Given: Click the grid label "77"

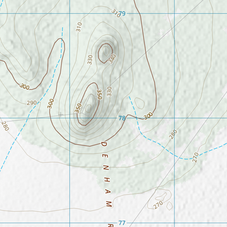Looking at the screenshot, I should 122,223.
